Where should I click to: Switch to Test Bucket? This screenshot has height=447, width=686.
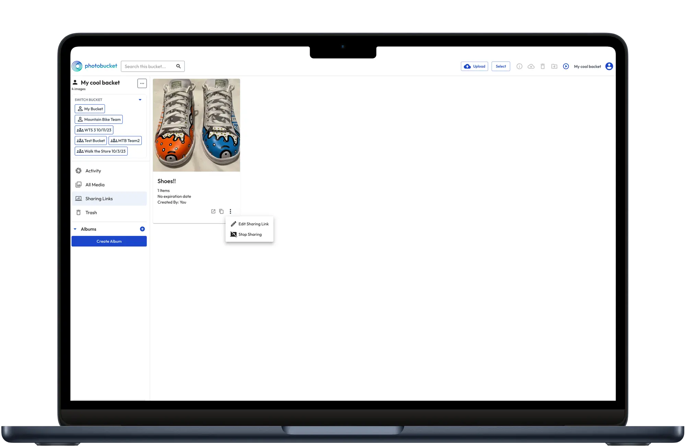91,141
